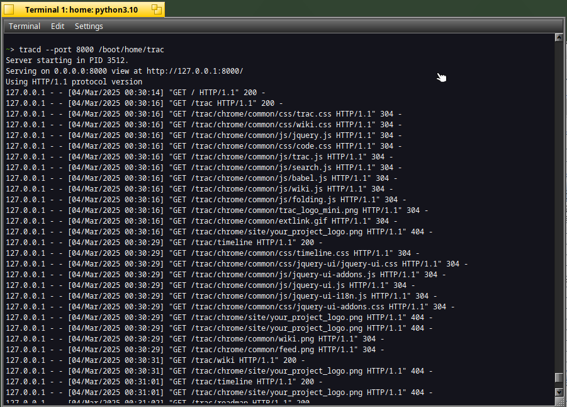Click the 00:31:01 'GET /trac/timeline' line

pos(164,382)
